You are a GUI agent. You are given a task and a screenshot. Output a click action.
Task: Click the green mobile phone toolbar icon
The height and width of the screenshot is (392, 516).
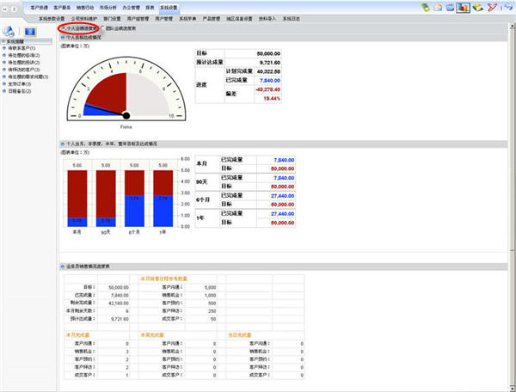pyautogui.click(x=426, y=7)
